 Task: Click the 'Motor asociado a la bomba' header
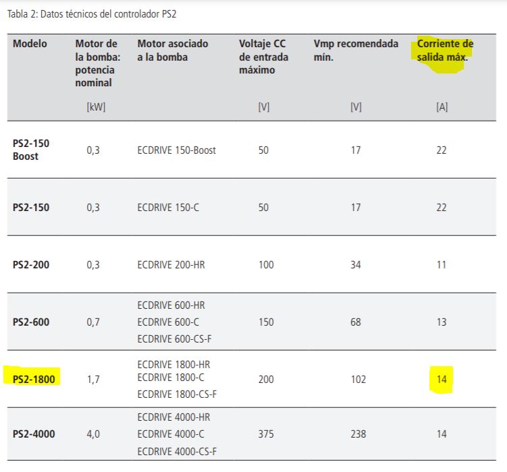(173, 51)
